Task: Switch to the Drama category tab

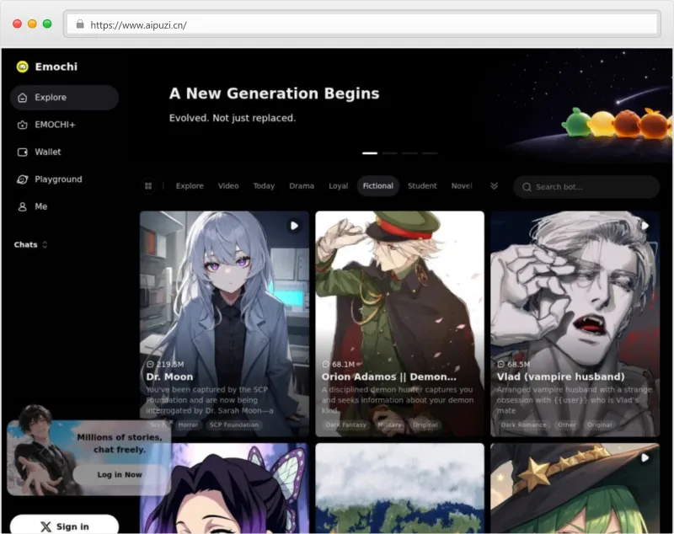Action: [x=301, y=186]
